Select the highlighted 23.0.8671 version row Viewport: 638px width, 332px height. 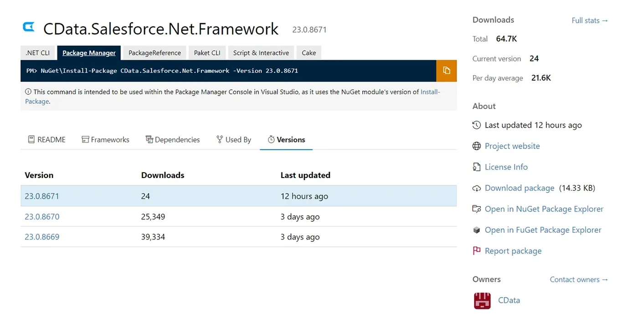(42, 196)
